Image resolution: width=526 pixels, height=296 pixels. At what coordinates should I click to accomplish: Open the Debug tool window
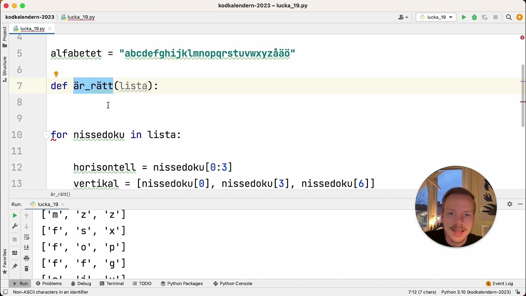coord(81,284)
